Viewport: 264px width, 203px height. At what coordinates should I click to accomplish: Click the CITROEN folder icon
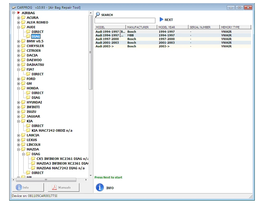pos(23,50)
